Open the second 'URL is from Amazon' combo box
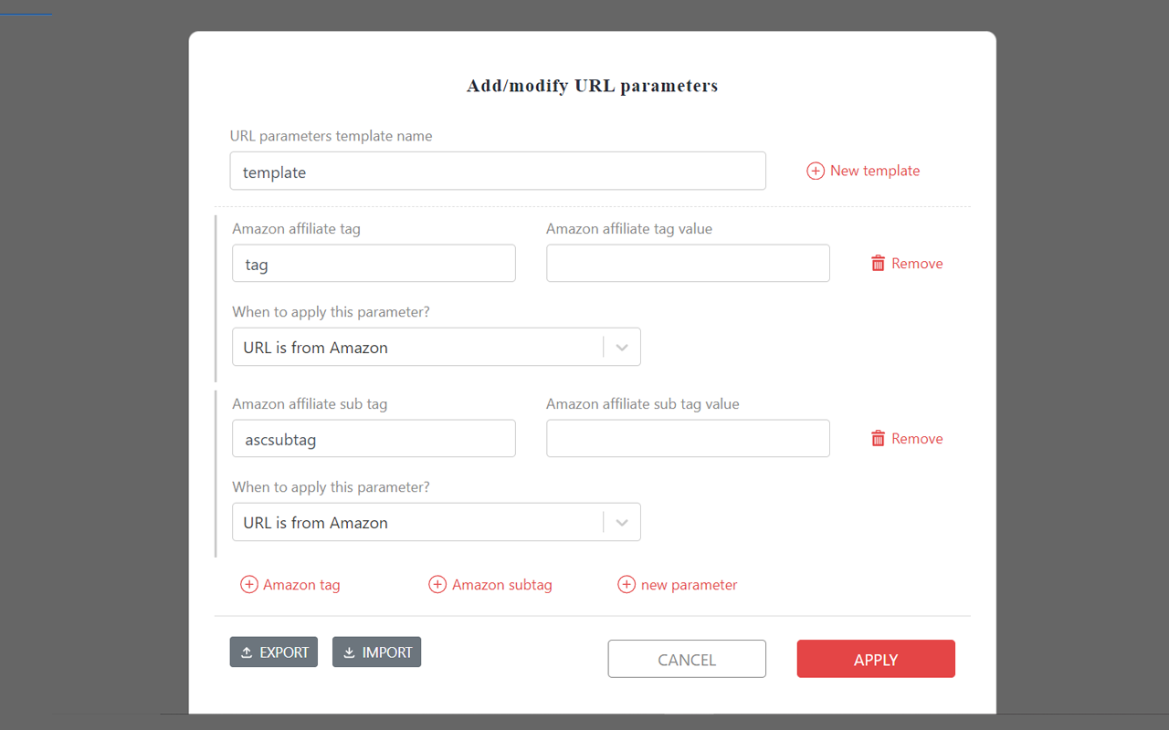 tap(416, 523)
